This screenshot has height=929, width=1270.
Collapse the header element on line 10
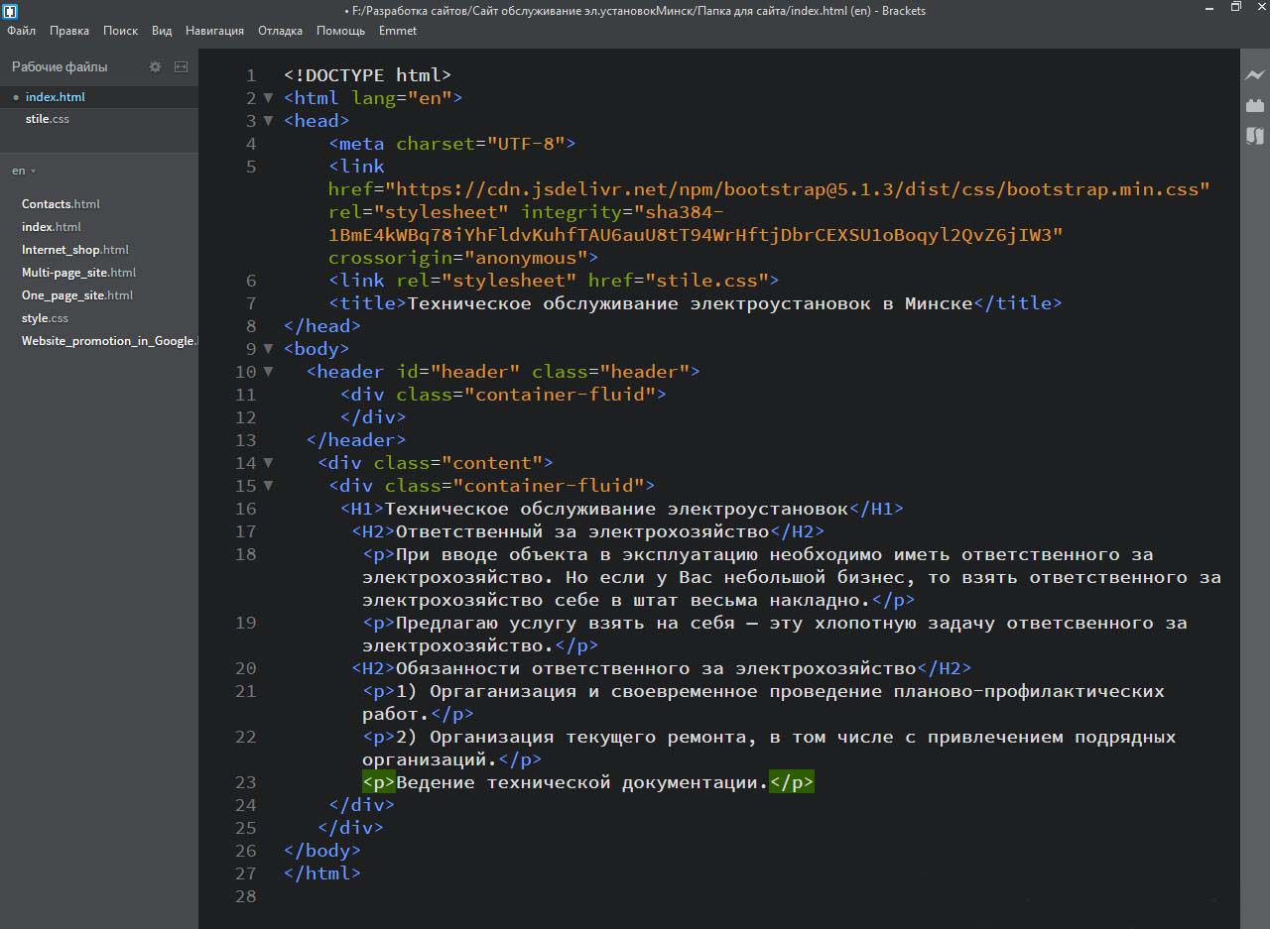click(x=267, y=372)
